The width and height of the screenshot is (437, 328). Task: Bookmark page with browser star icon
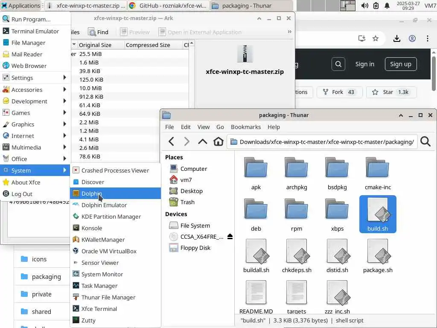pyautogui.click(x=376, y=38)
